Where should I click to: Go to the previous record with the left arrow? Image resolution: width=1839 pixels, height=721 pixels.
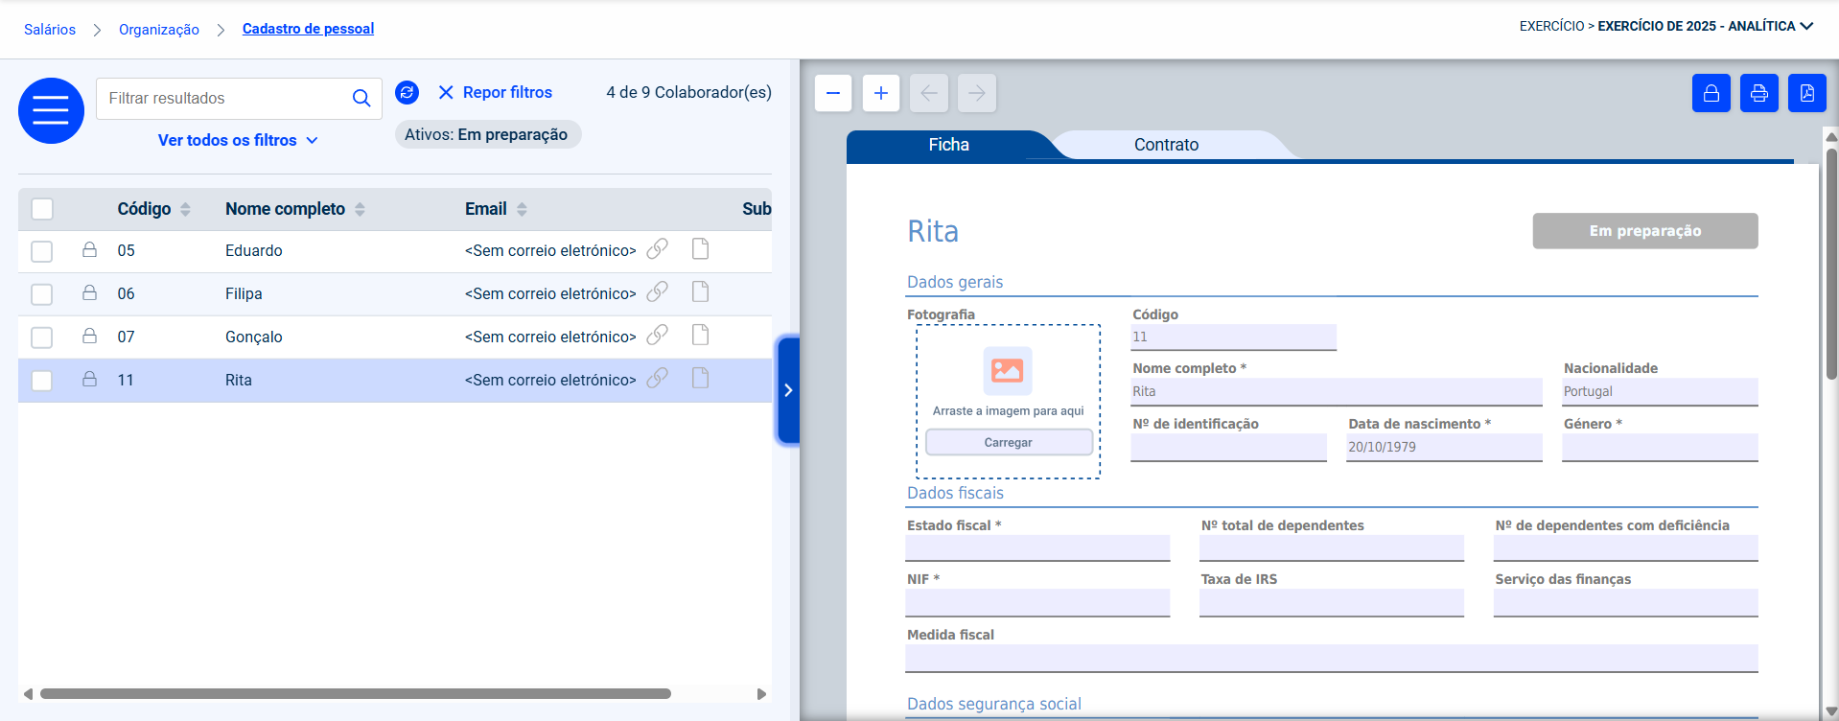[x=929, y=93]
